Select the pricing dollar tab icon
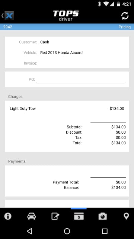Viewport: 134px width, 239px height. 79,216
